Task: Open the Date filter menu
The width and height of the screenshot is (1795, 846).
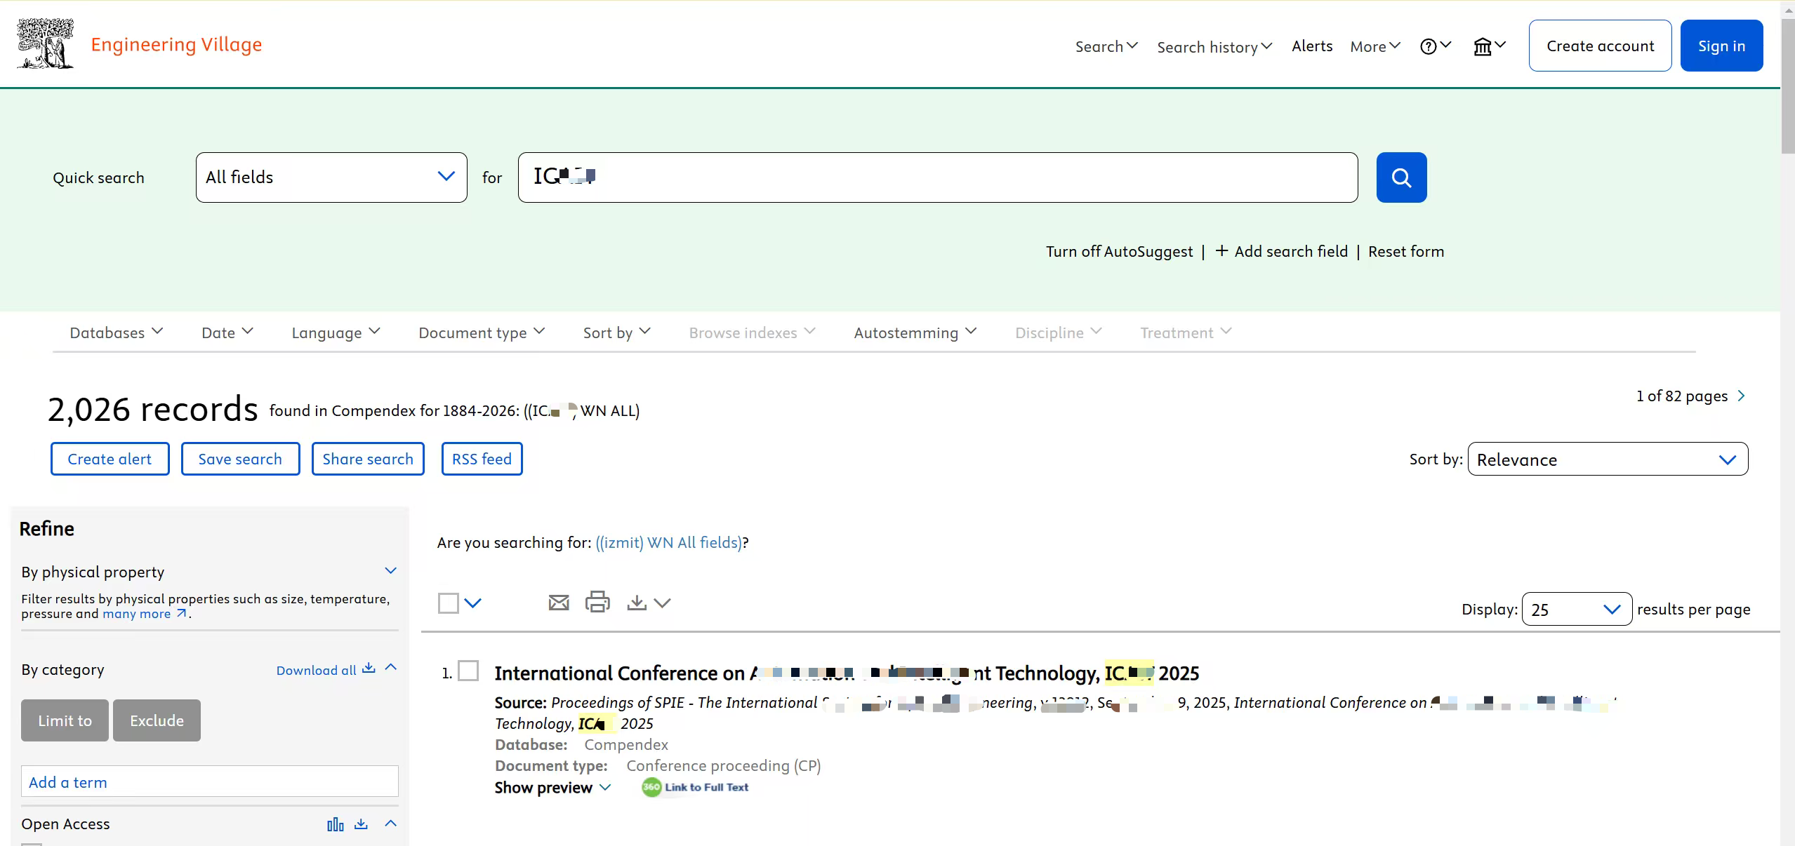Action: point(227,333)
